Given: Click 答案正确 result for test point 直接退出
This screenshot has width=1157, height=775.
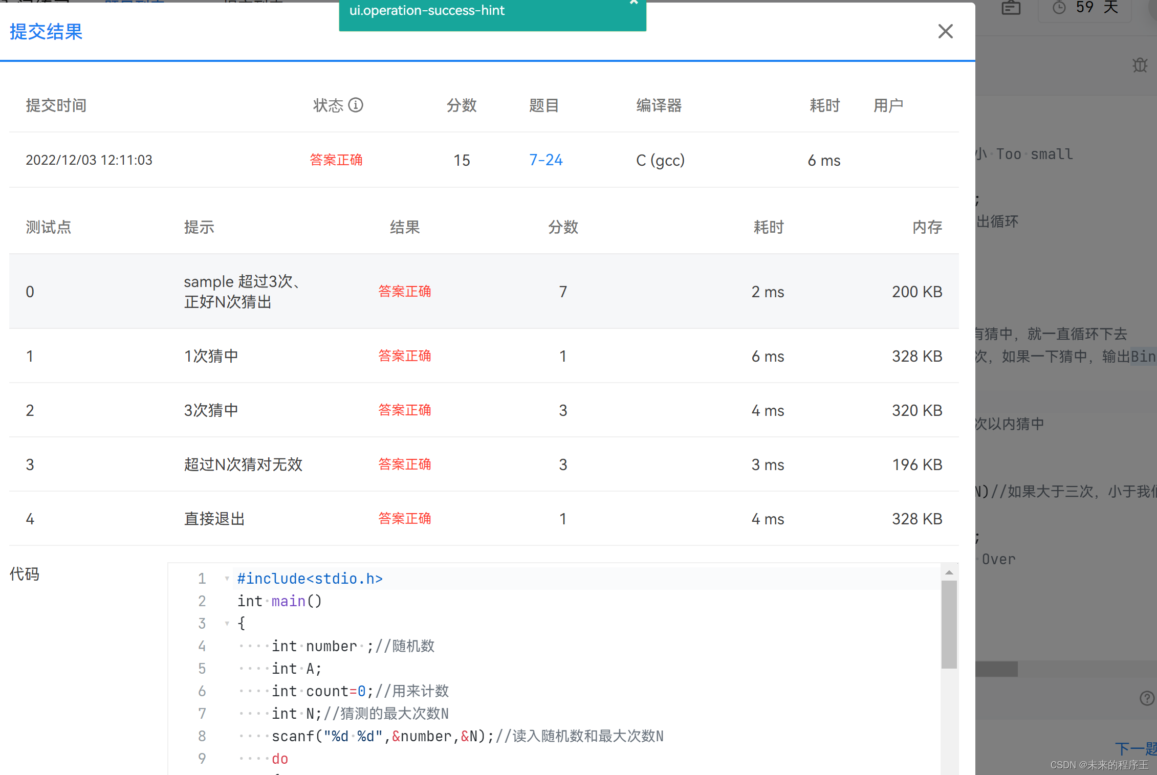Looking at the screenshot, I should (404, 518).
